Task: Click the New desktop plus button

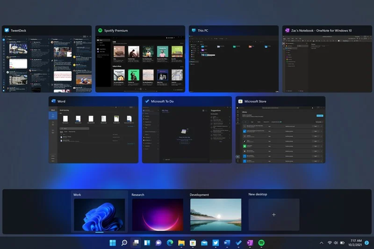Action: 274,215
